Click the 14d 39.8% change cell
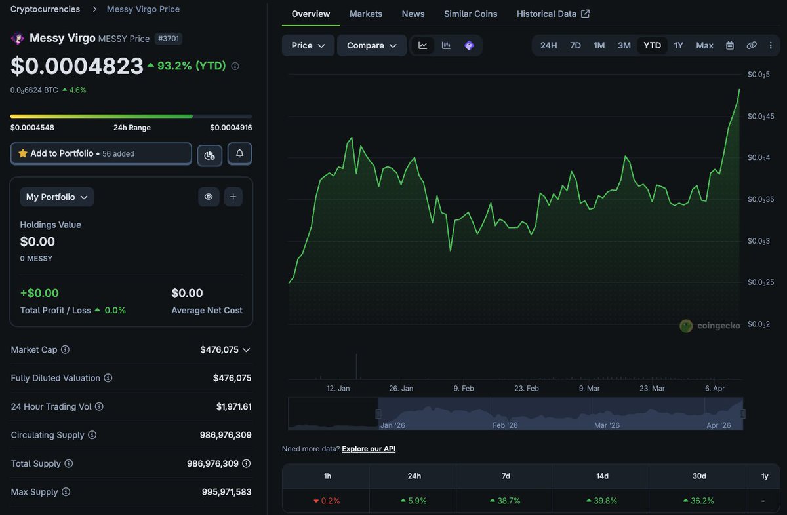Viewport: 787px width, 515px height. (x=601, y=501)
